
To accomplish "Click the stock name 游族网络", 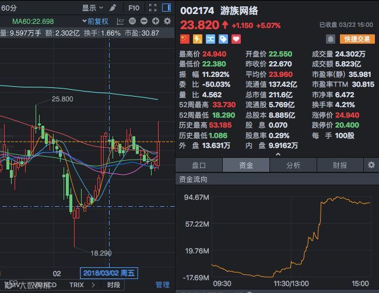I will click(x=239, y=11).
